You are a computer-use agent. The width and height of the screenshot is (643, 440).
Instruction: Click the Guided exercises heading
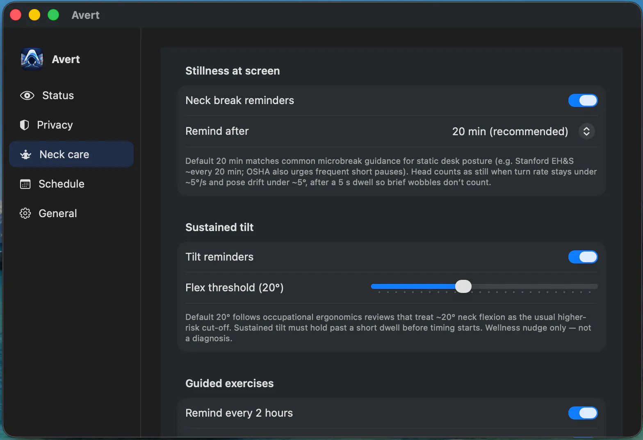click(x=229, y=383)
